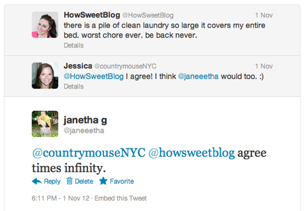Click the large @countrymouseNYC mention
The image size is (305, 211).
[x=89, y=153]
